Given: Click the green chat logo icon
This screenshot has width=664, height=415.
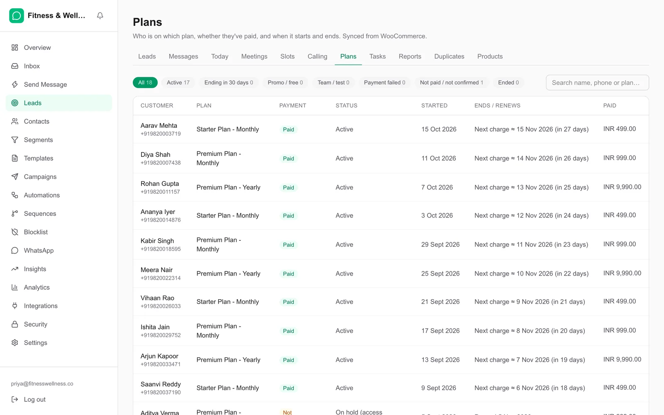Looking at the screenshot, I should click(x=17, y=16).
